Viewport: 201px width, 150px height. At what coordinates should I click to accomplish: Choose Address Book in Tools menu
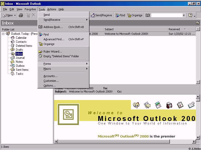pos(64,27)
